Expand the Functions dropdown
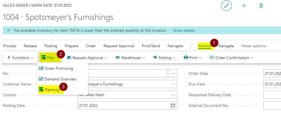This screenshot has height=117, width=281. pos(21,58)
